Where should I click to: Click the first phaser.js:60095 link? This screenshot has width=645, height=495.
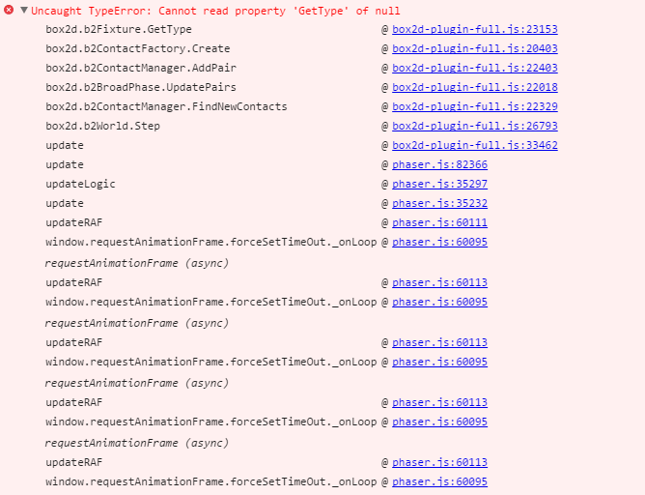439,242
